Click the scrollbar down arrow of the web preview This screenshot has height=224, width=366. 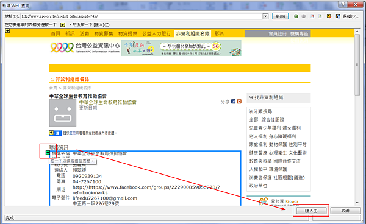(357, 203)
